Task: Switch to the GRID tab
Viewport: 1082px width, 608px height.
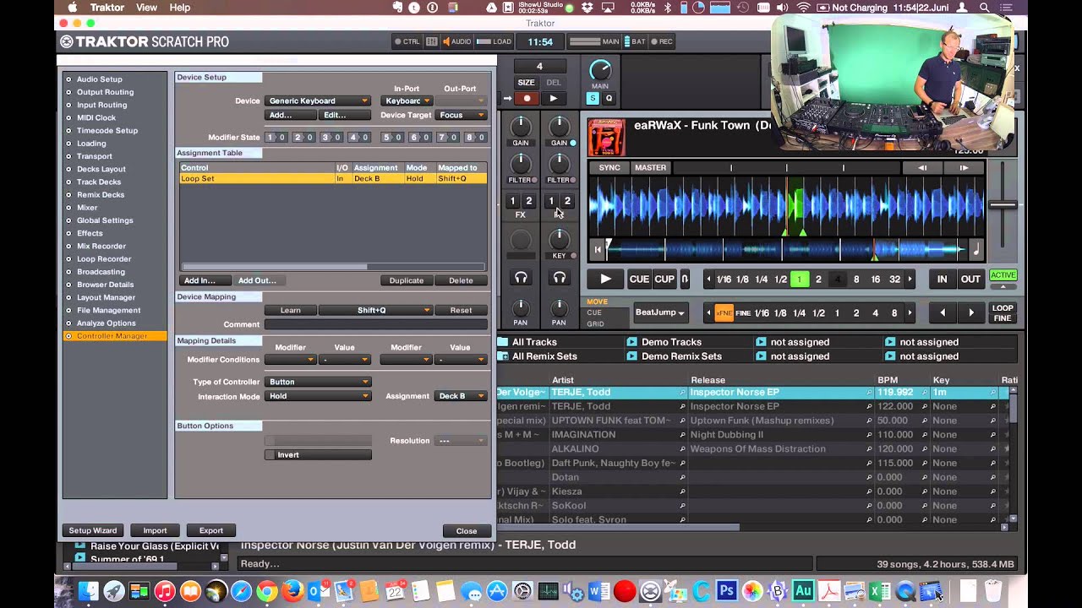Action: point(595,324)
